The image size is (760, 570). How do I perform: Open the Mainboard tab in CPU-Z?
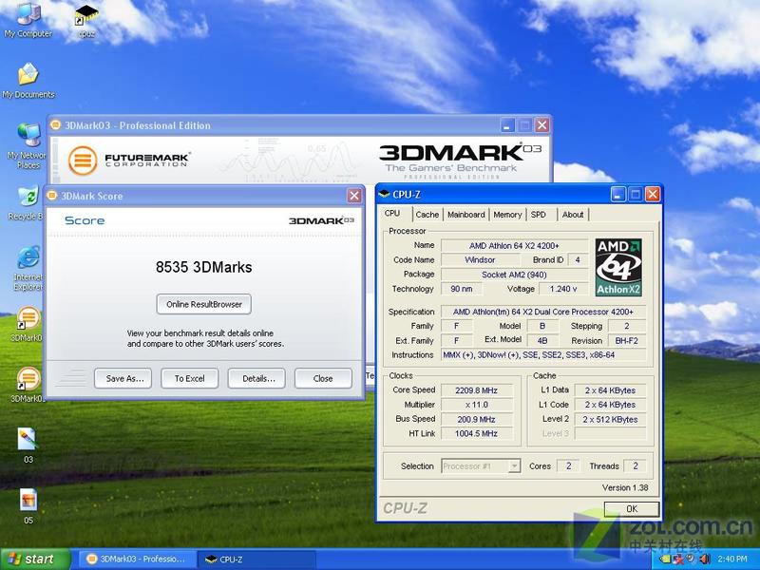[465, 215]
